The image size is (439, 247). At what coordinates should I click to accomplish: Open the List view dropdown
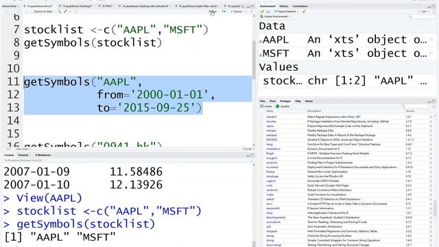pos(424,12)
